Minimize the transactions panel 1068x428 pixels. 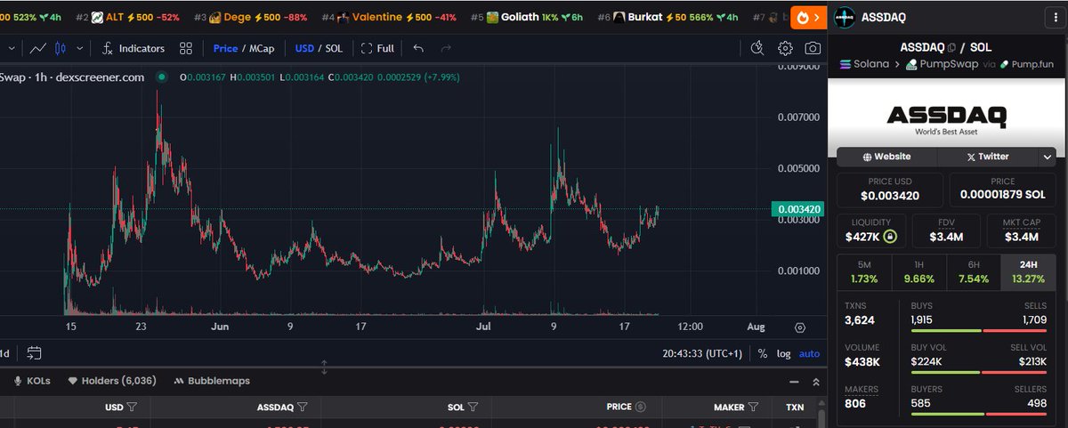click(x=794, y=382)
